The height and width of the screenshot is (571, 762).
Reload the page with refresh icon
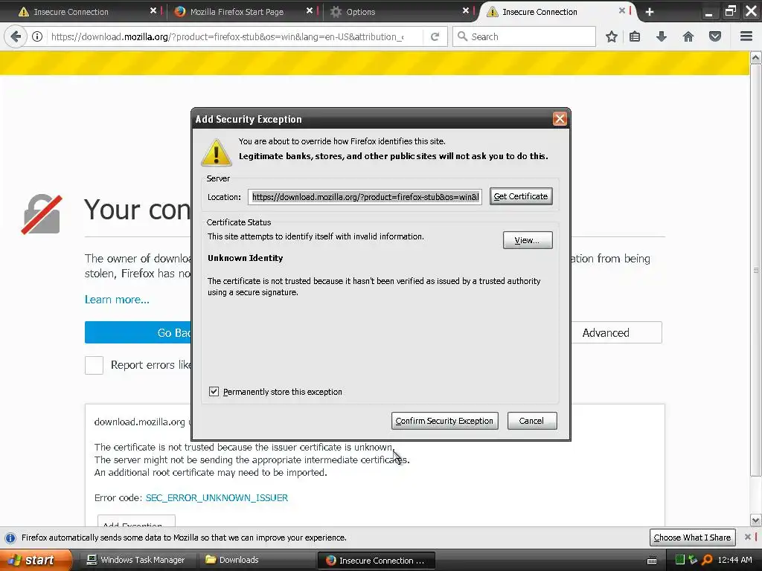pos(435,36)
